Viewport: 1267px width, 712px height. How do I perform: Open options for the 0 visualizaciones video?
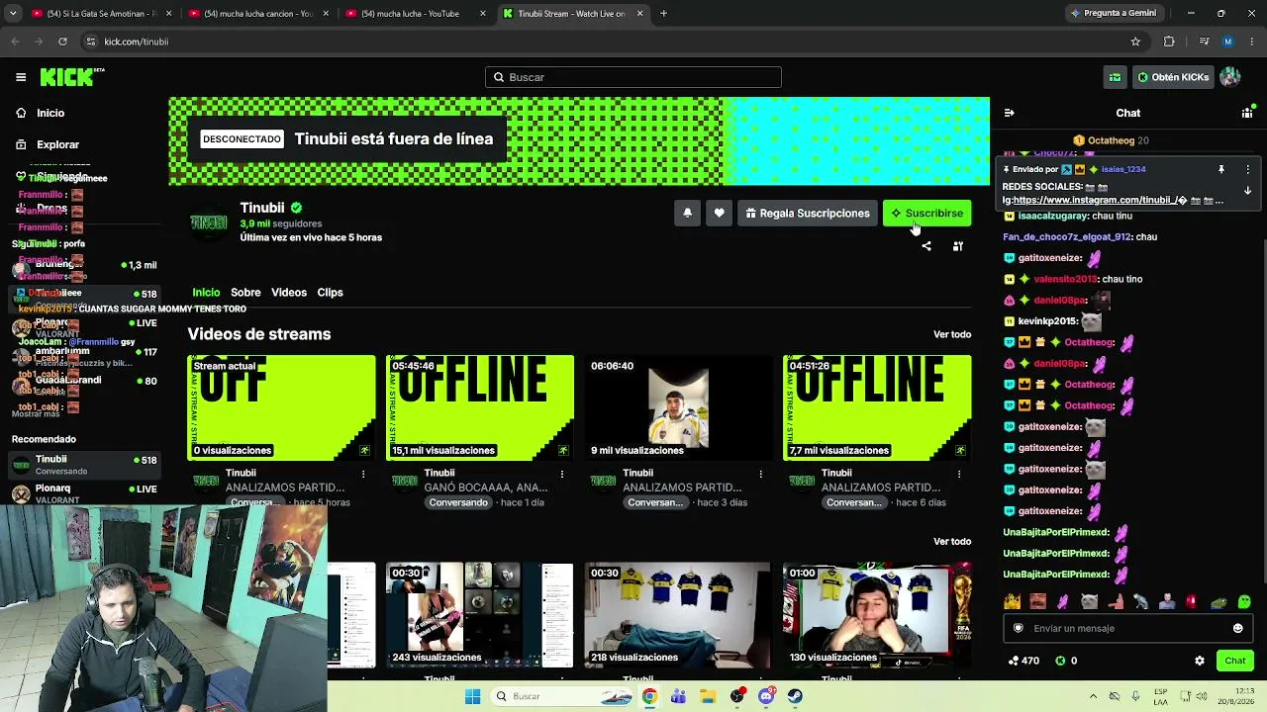tap(363, 474)
